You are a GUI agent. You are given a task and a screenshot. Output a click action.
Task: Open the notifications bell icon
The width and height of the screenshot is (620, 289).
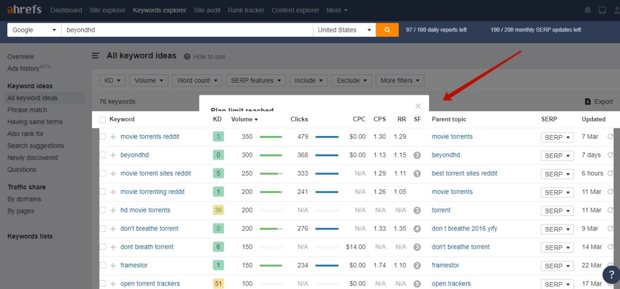588,10
